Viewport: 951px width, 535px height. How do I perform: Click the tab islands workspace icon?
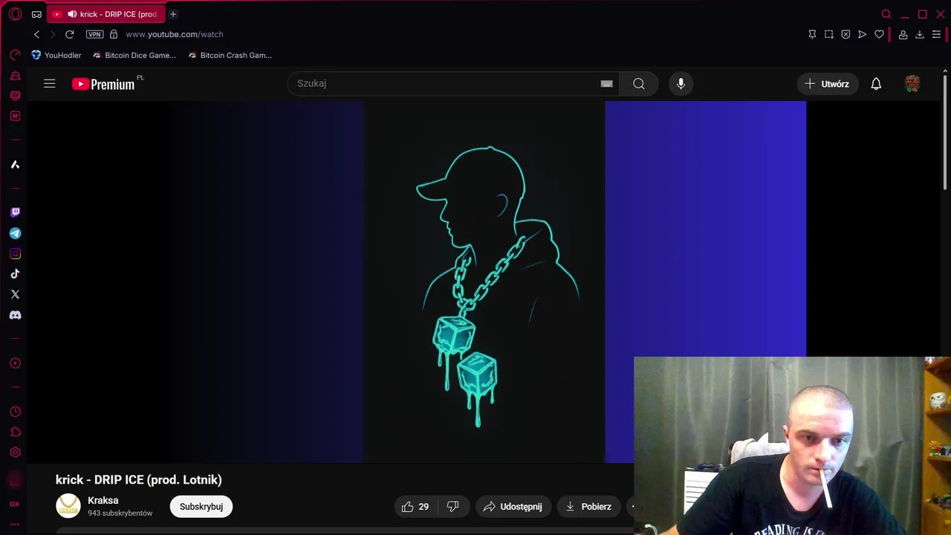pyautogui.click(x=36, y=14)
